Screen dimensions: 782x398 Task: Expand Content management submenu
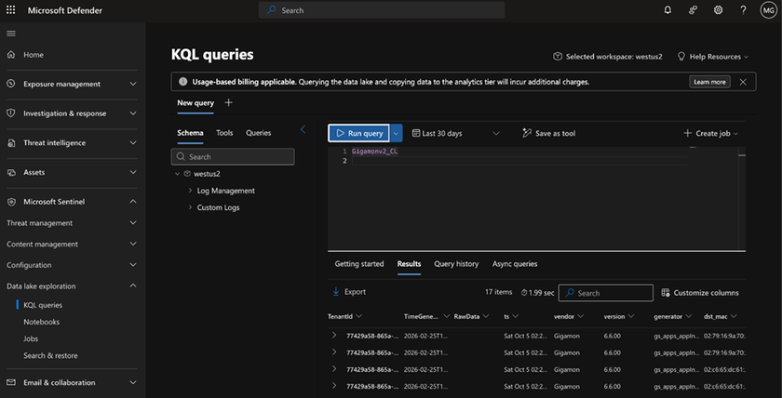click(132, 244)
